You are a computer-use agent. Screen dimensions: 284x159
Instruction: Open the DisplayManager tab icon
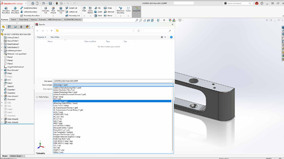click(27, 27)
